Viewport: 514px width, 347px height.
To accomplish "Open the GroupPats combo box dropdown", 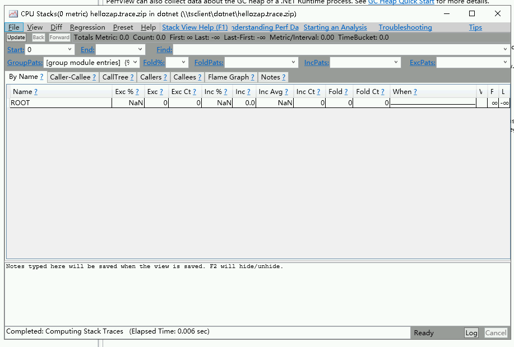I will [x=134, y=62].
